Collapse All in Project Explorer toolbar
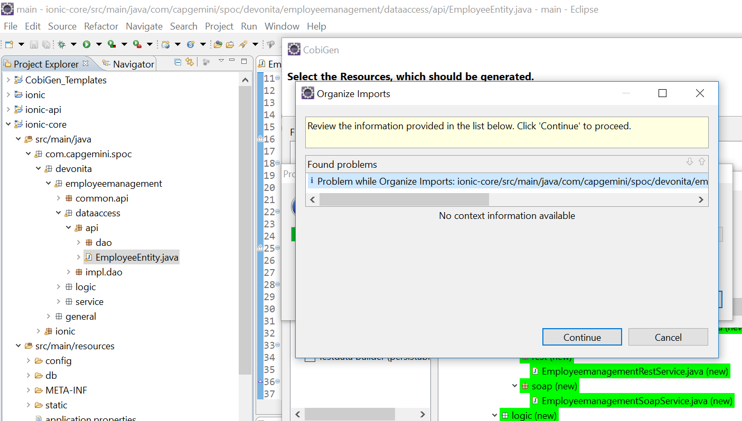The width and height of the screenshot is (742, 421). (177, 62)
